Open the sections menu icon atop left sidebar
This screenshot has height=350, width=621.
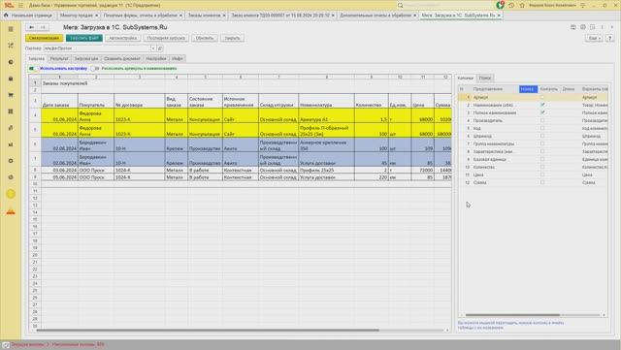click(11, 29)
